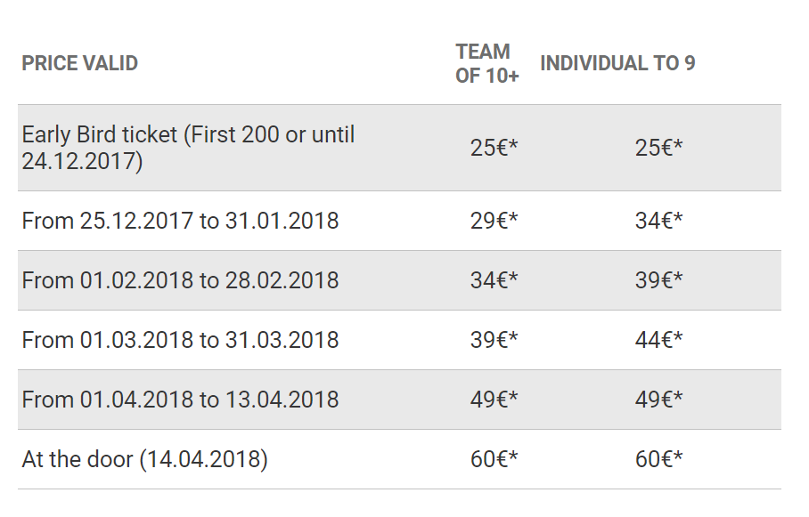Select the From 01.03.2018 to 31.03.2018 label
Screen dimensions: 809x517
coord(180,340)
